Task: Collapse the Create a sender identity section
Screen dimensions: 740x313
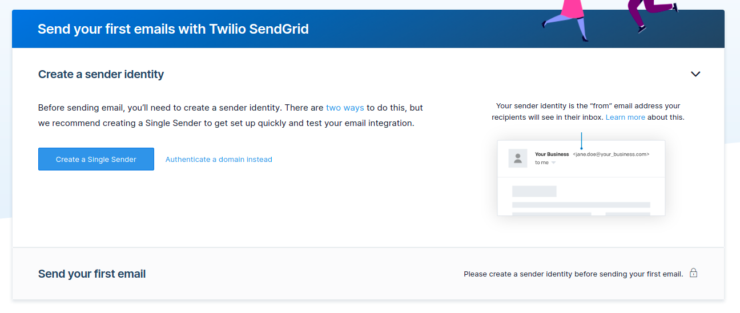Action: [695, 74]
